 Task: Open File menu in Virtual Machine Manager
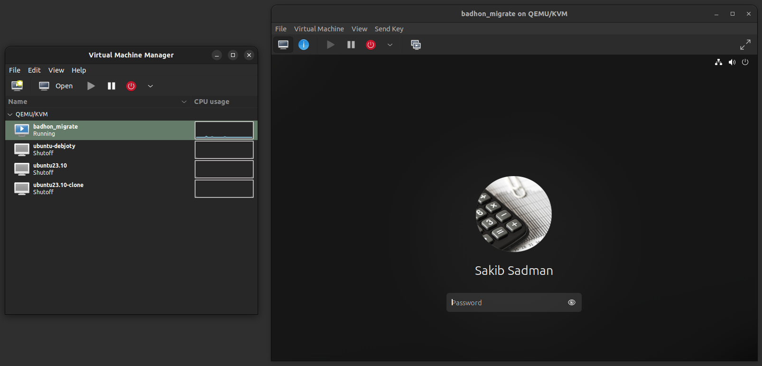click(x=15, y=70)
